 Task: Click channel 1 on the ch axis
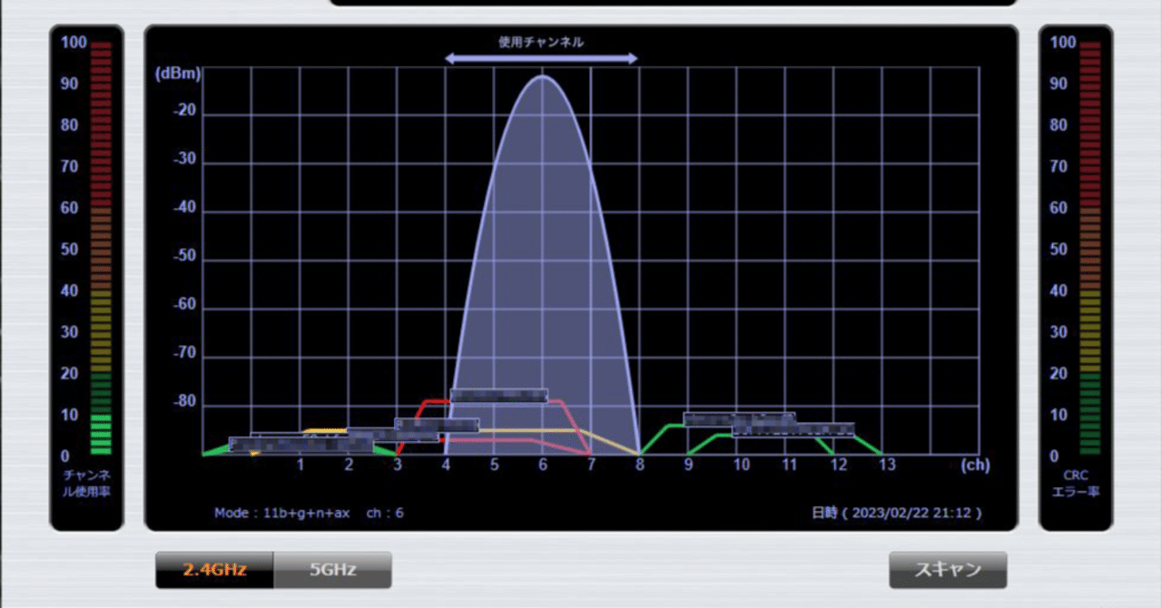(300, 465)
